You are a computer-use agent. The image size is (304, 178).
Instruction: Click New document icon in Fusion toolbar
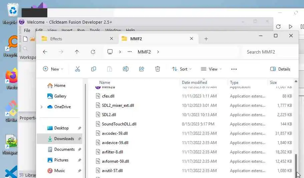click(25, 39)
